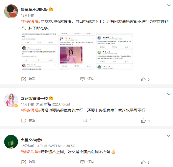
Task: Like the post by 火星女神经y
Action: (x=145, y=162)
